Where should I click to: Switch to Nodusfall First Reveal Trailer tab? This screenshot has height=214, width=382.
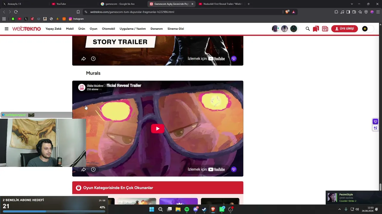coord(220,4)
